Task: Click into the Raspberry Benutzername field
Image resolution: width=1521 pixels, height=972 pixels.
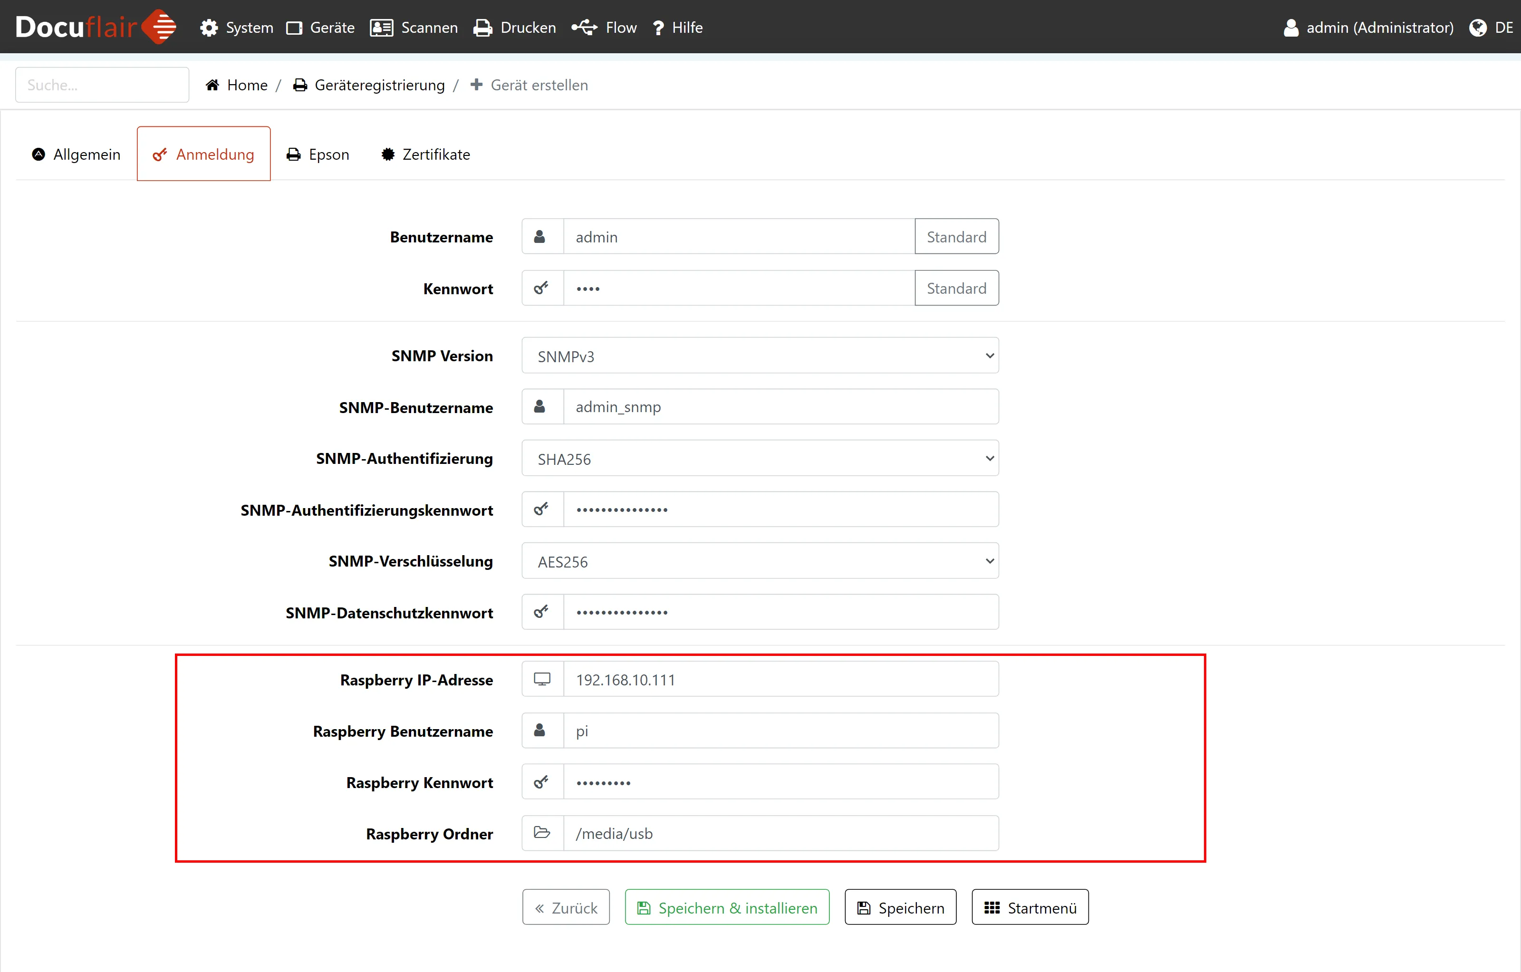Action: 780,731
